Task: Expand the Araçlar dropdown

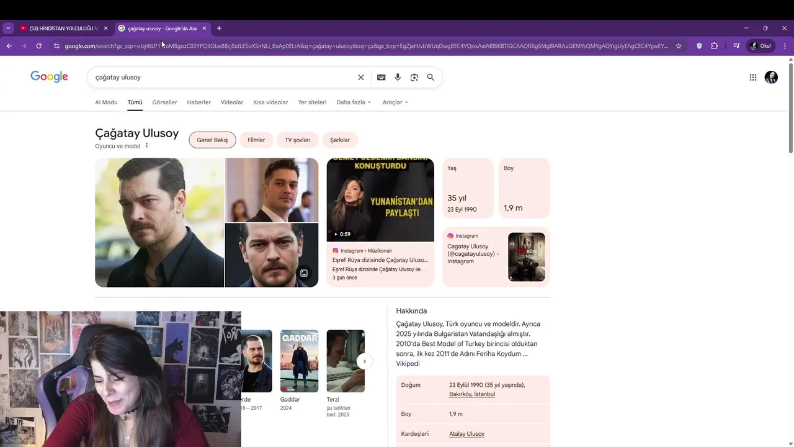Action: 395,102
